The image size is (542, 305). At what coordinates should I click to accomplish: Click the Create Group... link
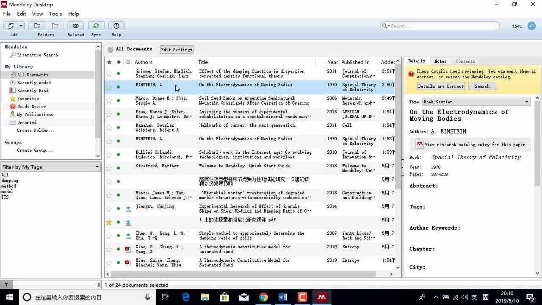35,150
